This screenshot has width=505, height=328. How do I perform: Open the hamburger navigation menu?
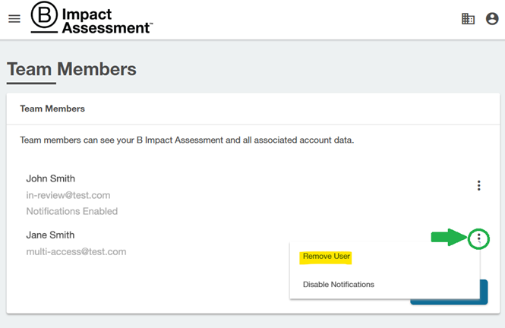pos(14,19)
